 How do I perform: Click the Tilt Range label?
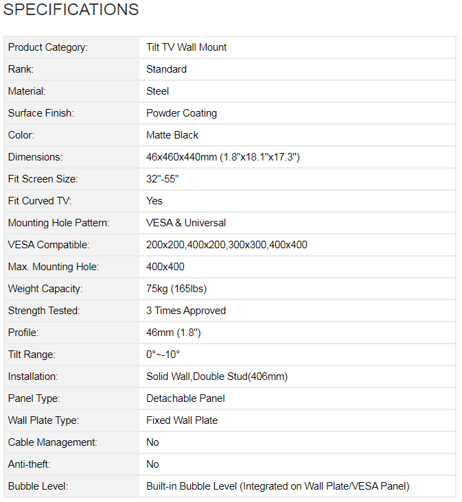point(32,355)
